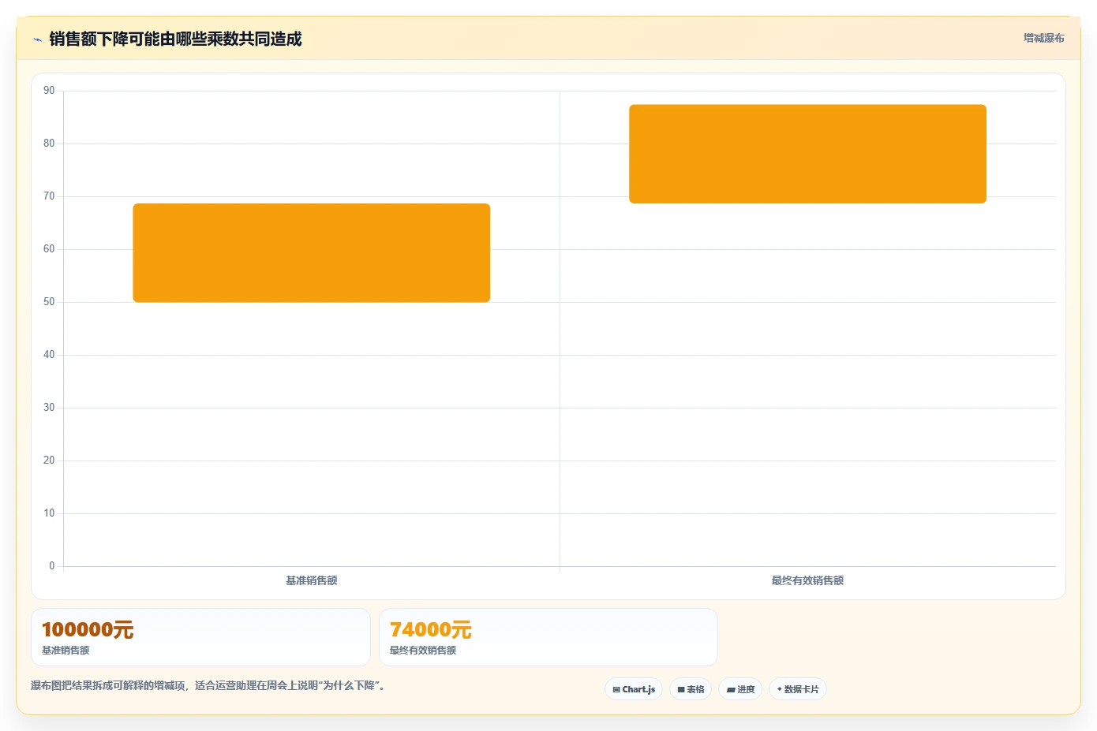Open the 100000元 baseline sales card
This screenshot has height=731, width=1097.
200,637
